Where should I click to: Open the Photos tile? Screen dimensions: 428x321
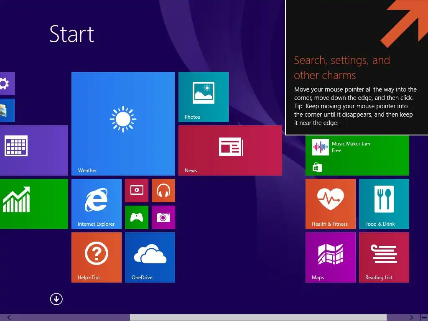coord(204,97)
